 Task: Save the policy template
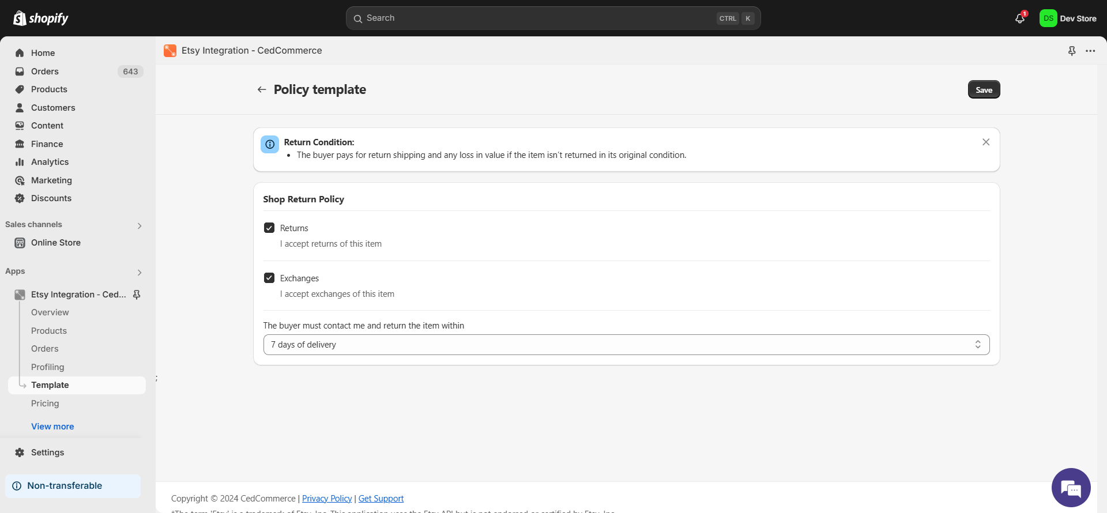point(984,89)
